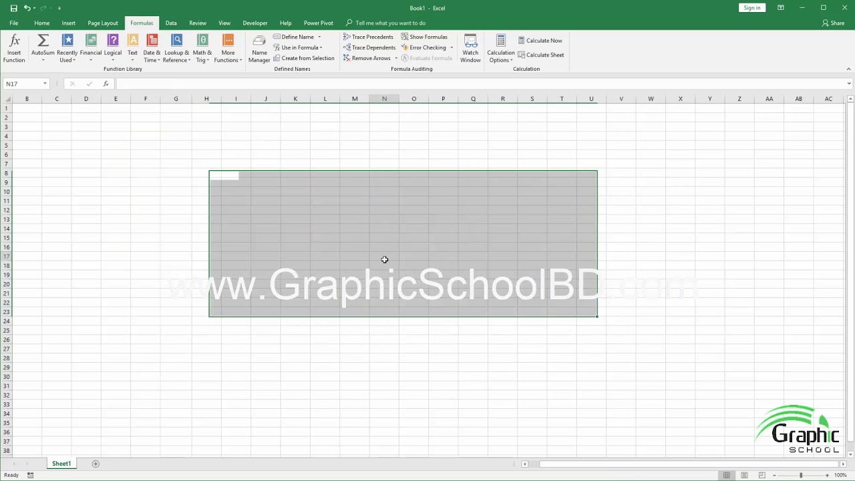Viewport: 855px width, 481px height.
Task: Click inside the formula bar
Action: 480,84
